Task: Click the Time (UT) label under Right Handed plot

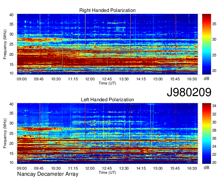Action: 107,83
